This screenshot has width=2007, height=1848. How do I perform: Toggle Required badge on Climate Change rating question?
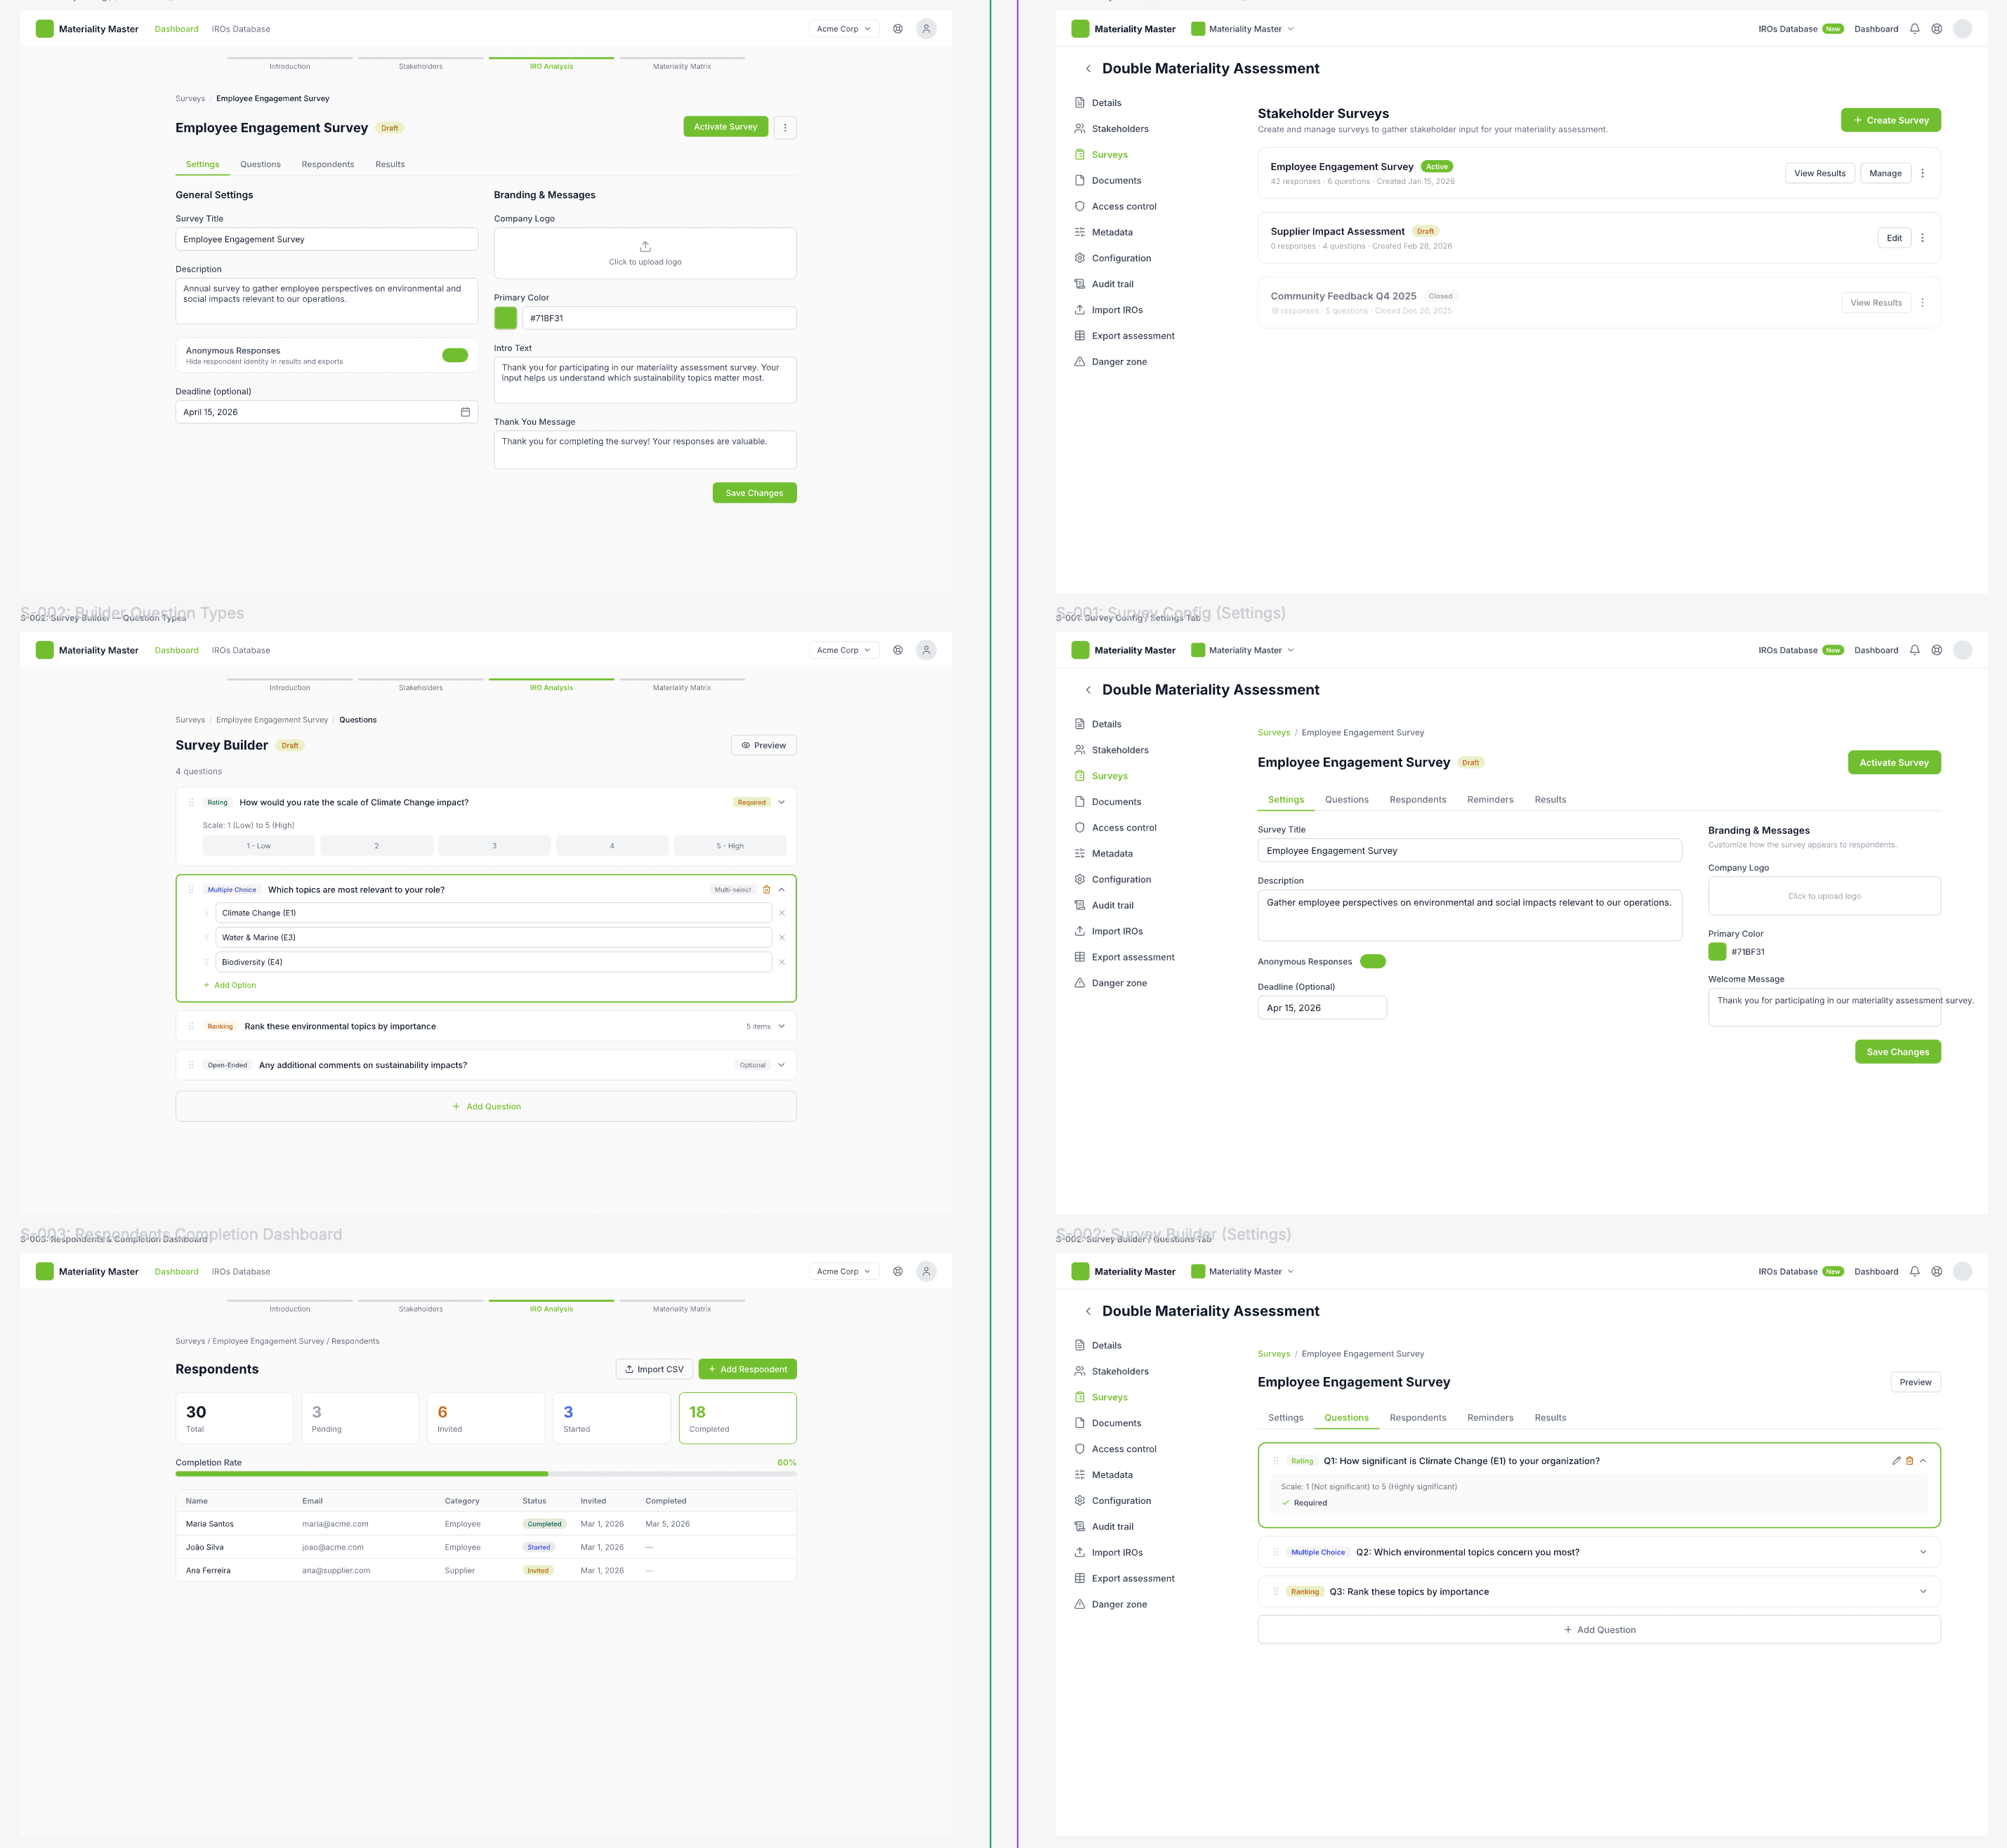tap(751, 802)
